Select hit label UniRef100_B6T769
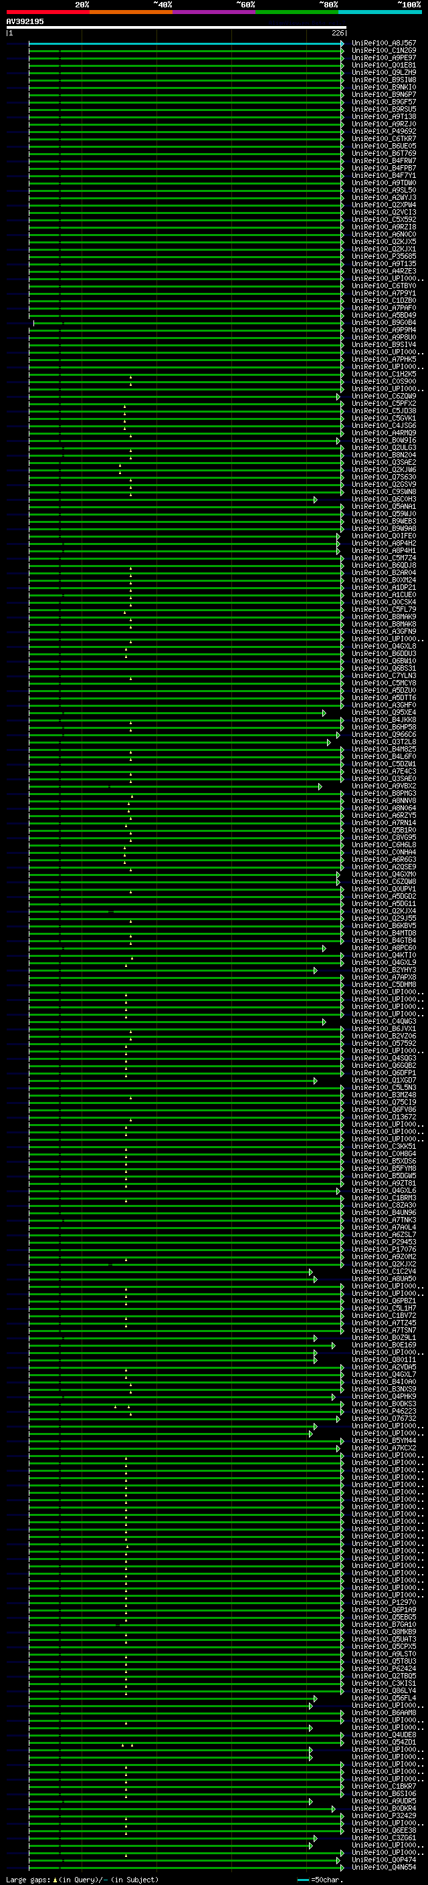 [384, 154]
